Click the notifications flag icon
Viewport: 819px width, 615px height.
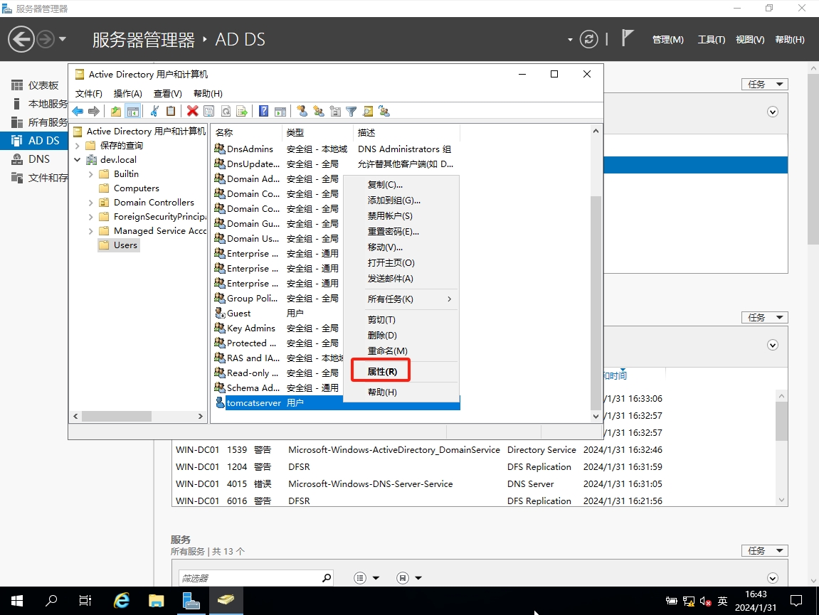[627, 38]
